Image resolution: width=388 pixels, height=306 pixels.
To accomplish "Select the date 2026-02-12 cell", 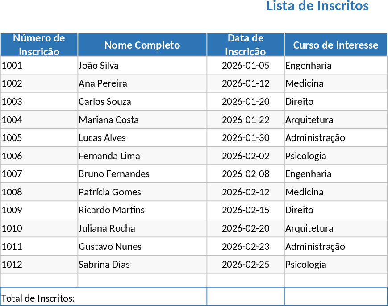I will 246,192.
